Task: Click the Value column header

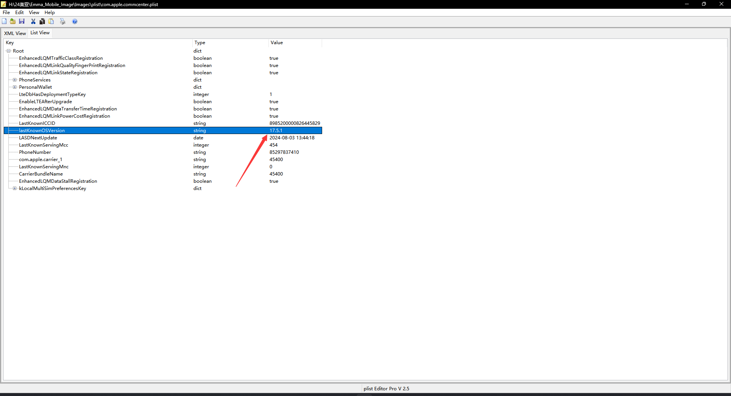Action: pyautogui.click(x=295, y=43)
